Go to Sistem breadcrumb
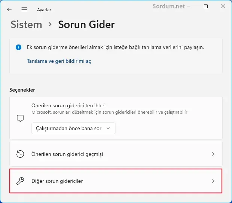 pos(26,24)
